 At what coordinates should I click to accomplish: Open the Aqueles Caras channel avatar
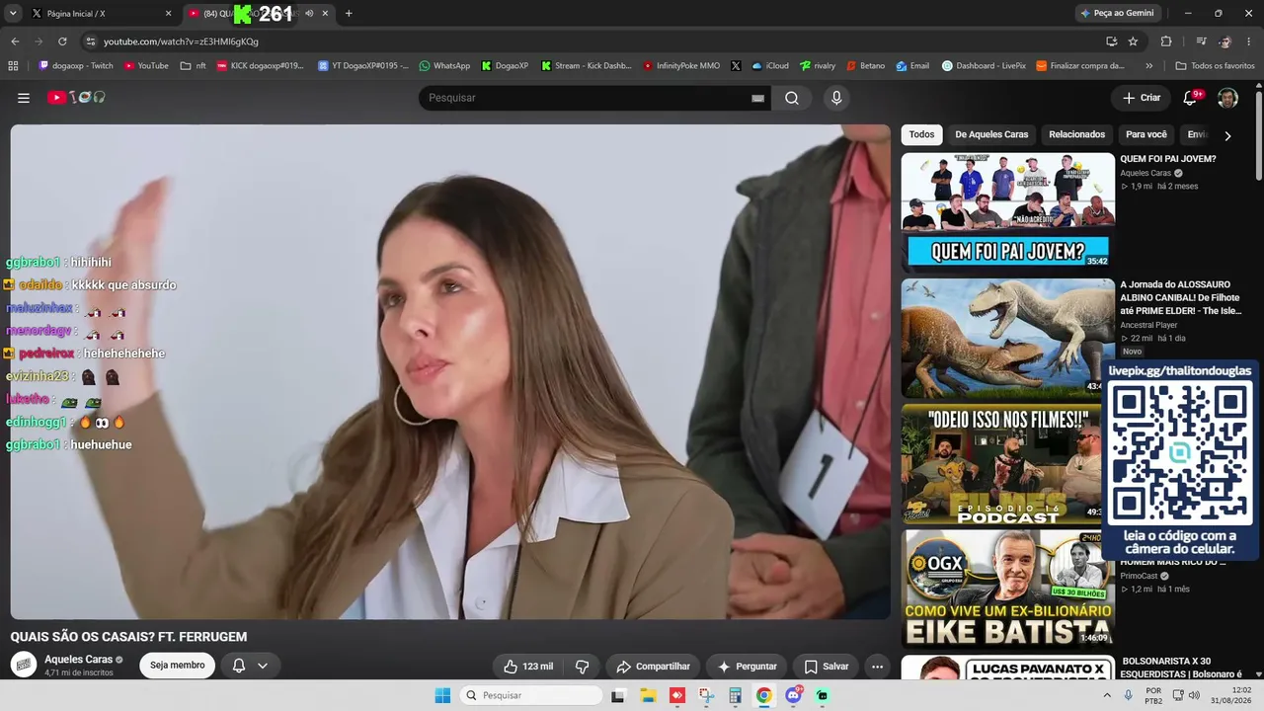pyautogui.click(x=24, y=665)
